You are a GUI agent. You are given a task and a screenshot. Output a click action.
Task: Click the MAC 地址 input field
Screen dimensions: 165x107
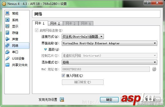[106, 69]
